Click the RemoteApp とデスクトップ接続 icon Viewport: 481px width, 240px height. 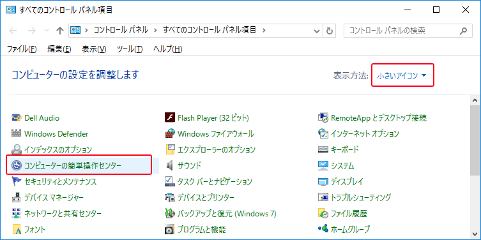[x=323, y=117]
